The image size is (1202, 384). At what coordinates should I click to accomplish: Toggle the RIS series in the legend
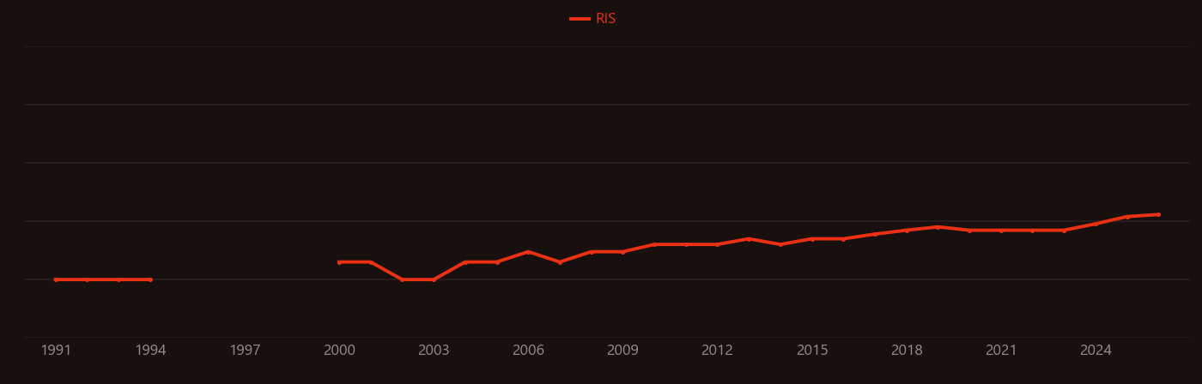pos(592,19)
